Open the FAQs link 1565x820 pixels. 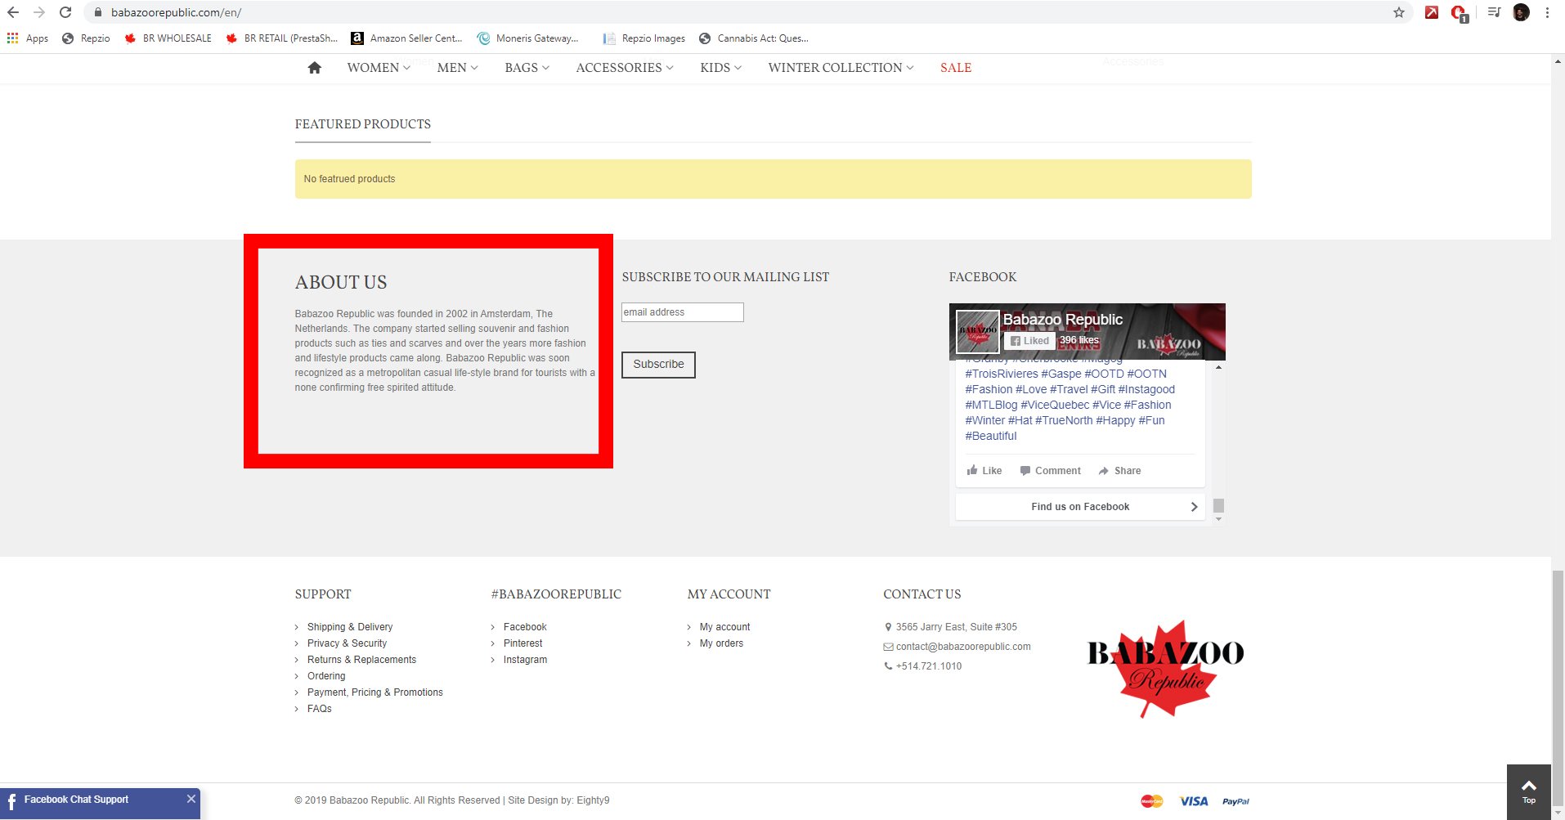click(x=320, y=709)
